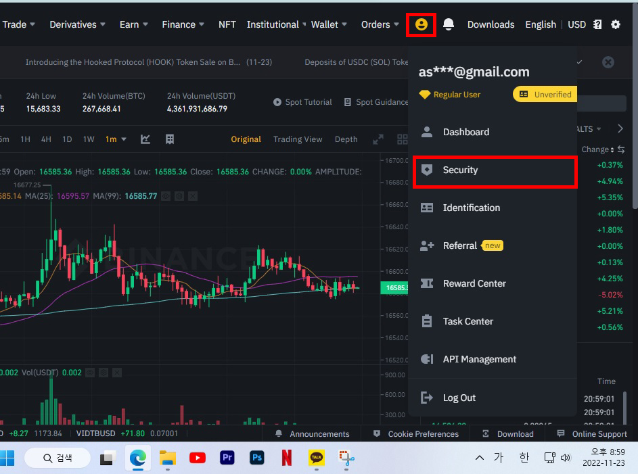Change the USD currency setting

[576, 24]
